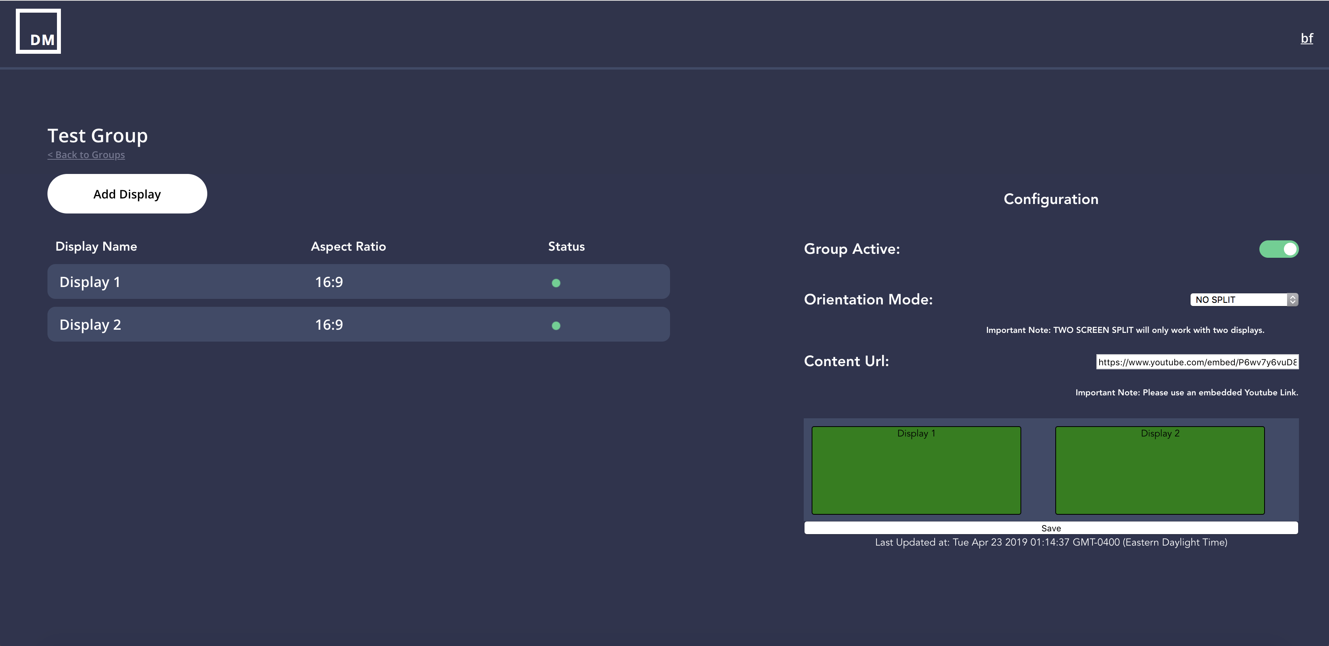Image resolution: width=1329 pixels, height=646 pixels.
Task: Click Display 1's 16:9 aspect ratio
Action: tap(329, 282)
